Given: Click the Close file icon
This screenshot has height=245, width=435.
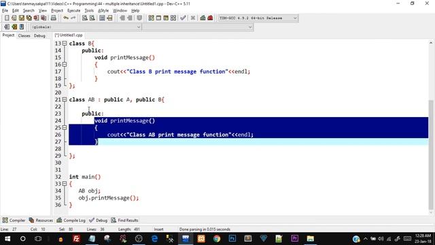Looking at the screenshot, I should [36, 18].
